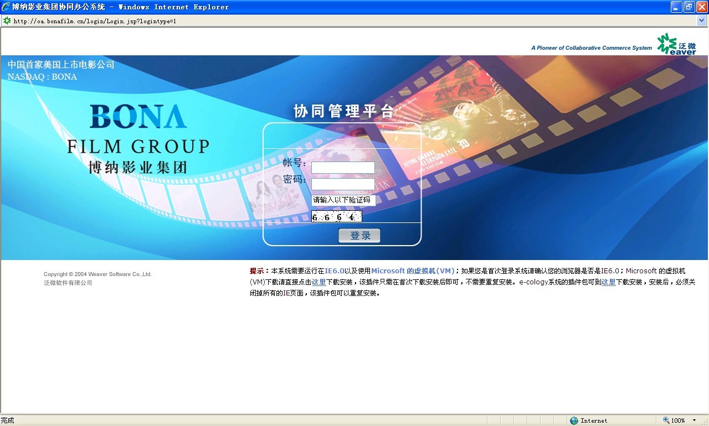
Task: Click the text NASDAQ : BONA
Action: click(42, 77)
